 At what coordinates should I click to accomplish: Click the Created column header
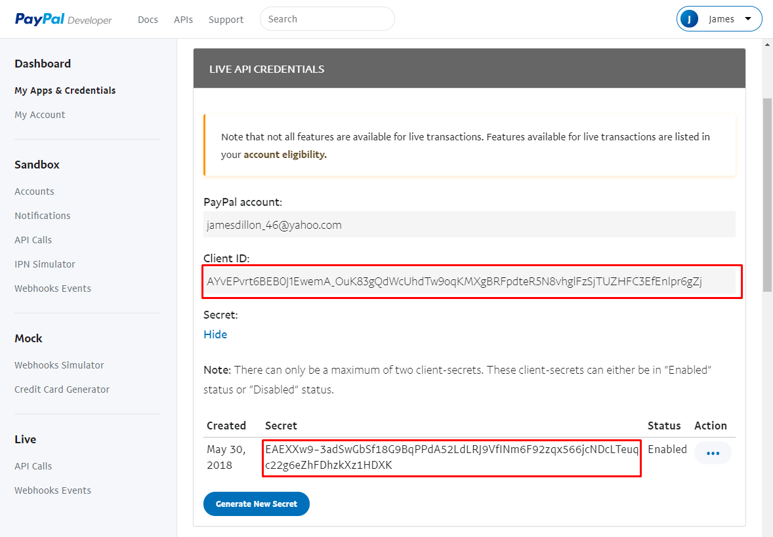226,426
